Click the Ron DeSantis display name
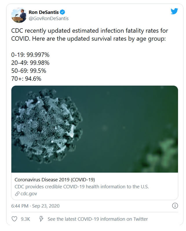 pos(43,12)
